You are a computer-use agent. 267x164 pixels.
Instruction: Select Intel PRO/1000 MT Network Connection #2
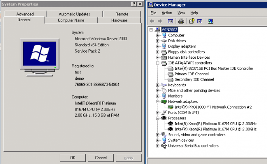[x=213, y=107]
